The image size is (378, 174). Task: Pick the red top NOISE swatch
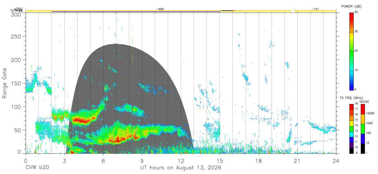[x=363, y=109]
